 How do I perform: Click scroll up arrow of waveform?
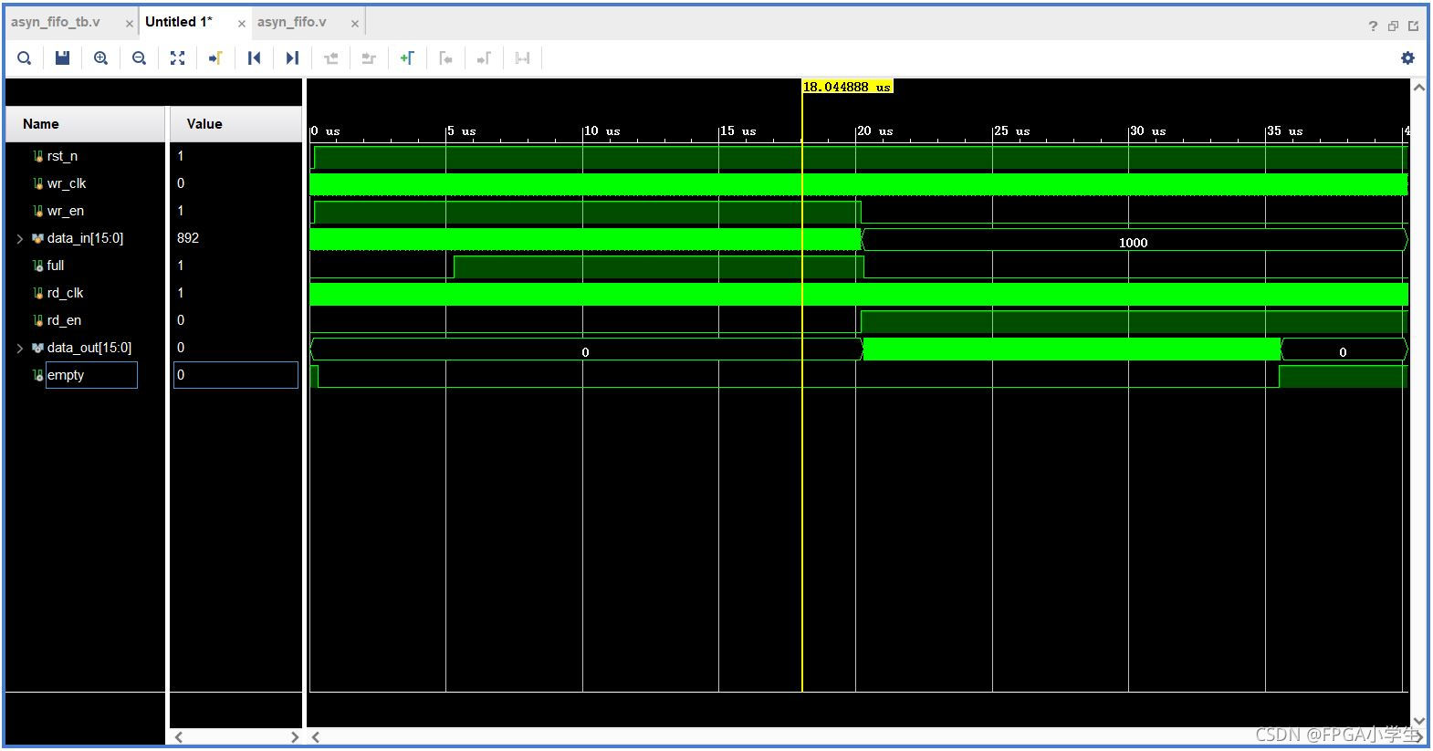tap(1419, 88)
